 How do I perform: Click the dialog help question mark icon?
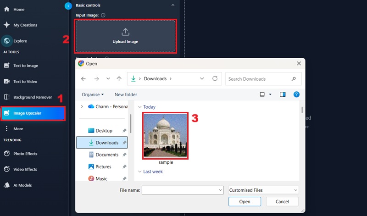296,94
